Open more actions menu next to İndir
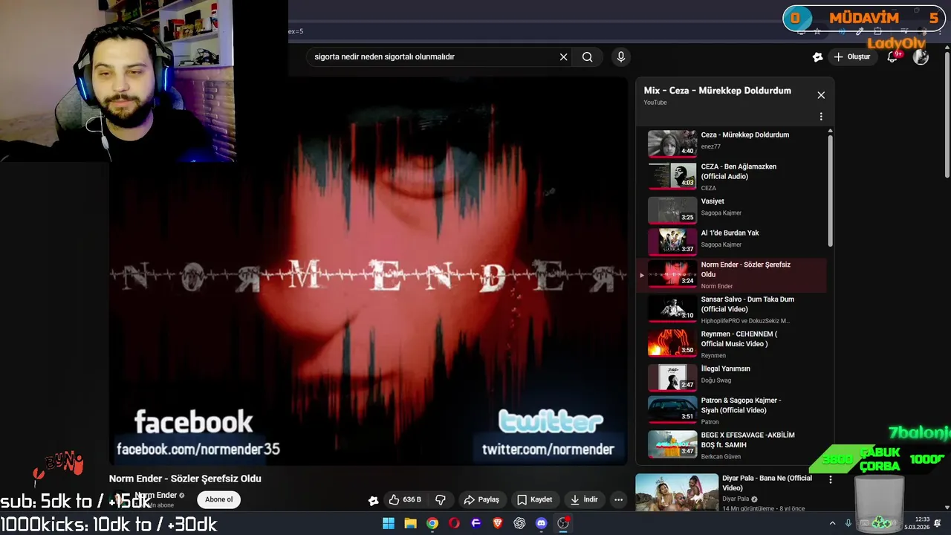 [x=618, y=500]
